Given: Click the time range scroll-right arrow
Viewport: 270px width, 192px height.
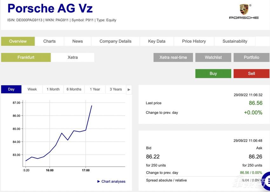Looking at the screenshot, I should (129, 89).
